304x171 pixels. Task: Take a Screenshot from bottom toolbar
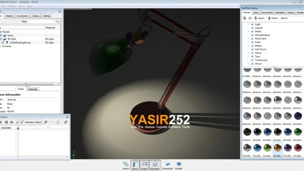click(167, 165)
